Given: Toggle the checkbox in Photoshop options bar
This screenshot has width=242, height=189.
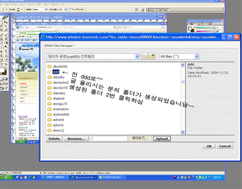Looking at the screenshot, I should coord(71,8).
